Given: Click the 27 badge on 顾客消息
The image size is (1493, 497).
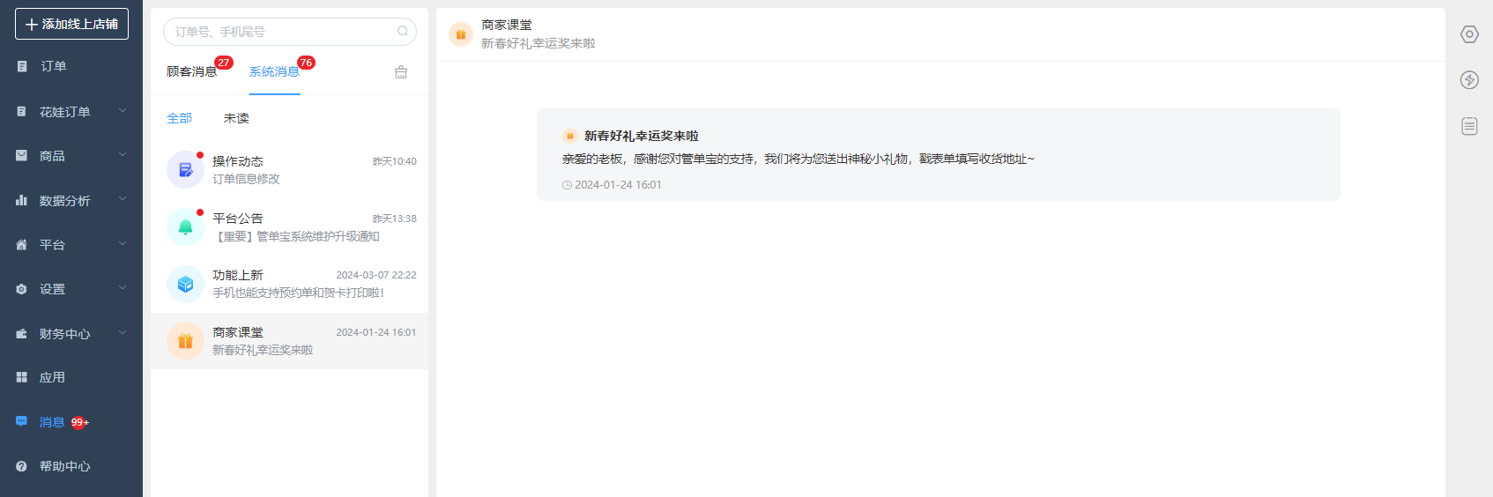Looking at the screenshot, I should tap(224, 63).
